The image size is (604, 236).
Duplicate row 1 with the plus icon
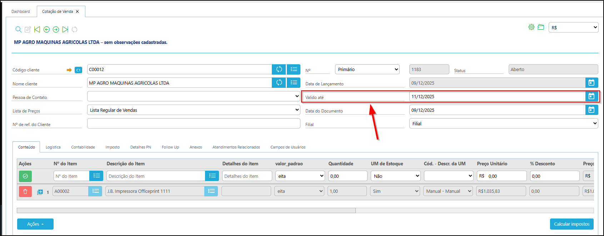tap(40, 192)
